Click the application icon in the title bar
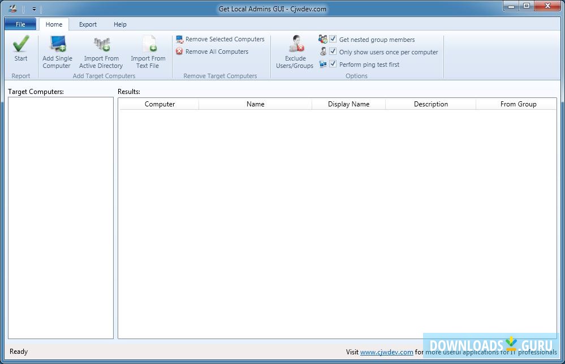This screenshot has height=364, width=565. [12, 8]
